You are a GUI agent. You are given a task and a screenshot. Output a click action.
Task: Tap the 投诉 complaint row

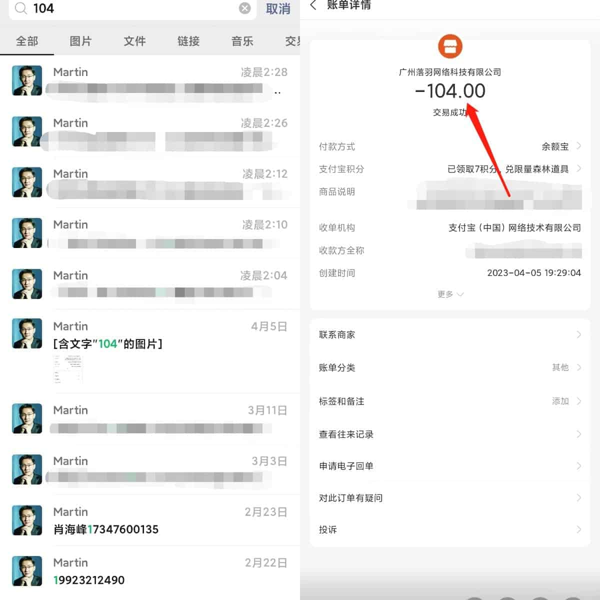click(450, 529)
